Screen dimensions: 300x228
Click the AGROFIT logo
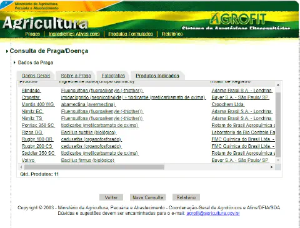238,19
